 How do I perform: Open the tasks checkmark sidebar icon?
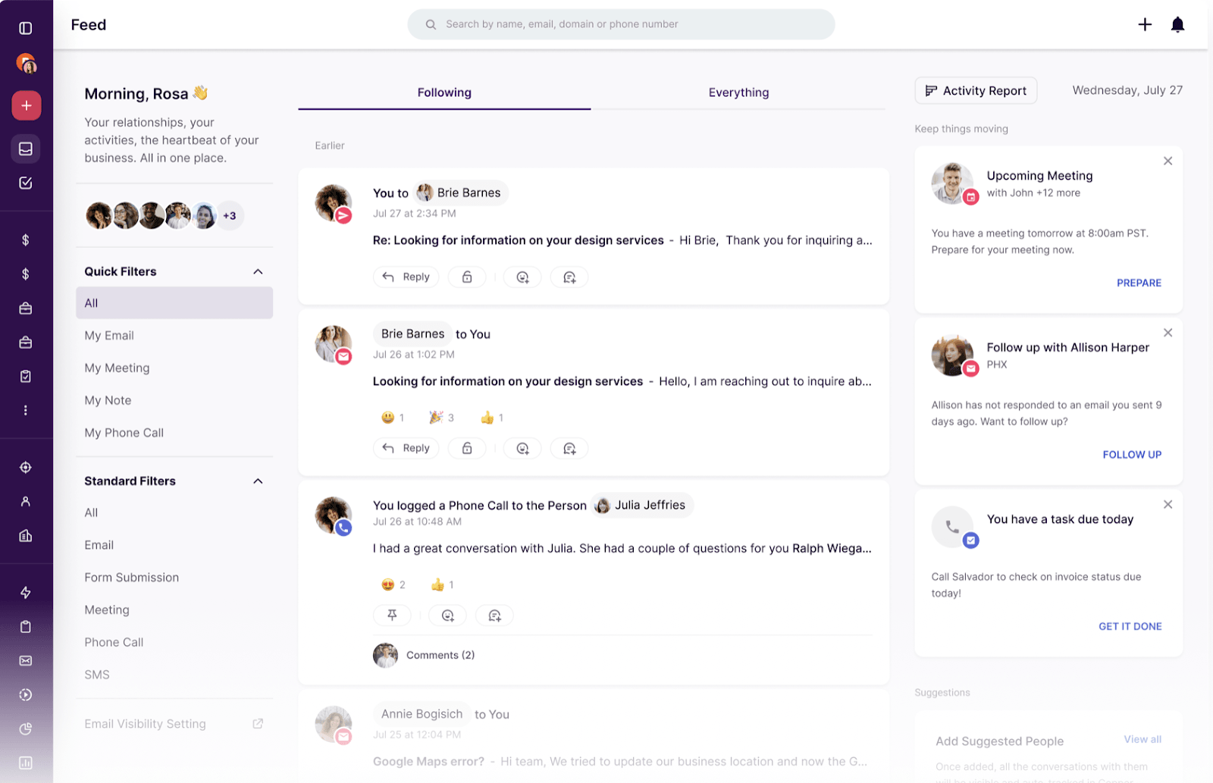[x=26, y=183]
